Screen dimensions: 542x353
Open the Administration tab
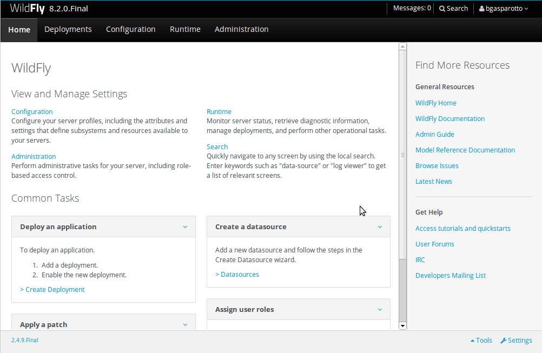tap(241, 29)
